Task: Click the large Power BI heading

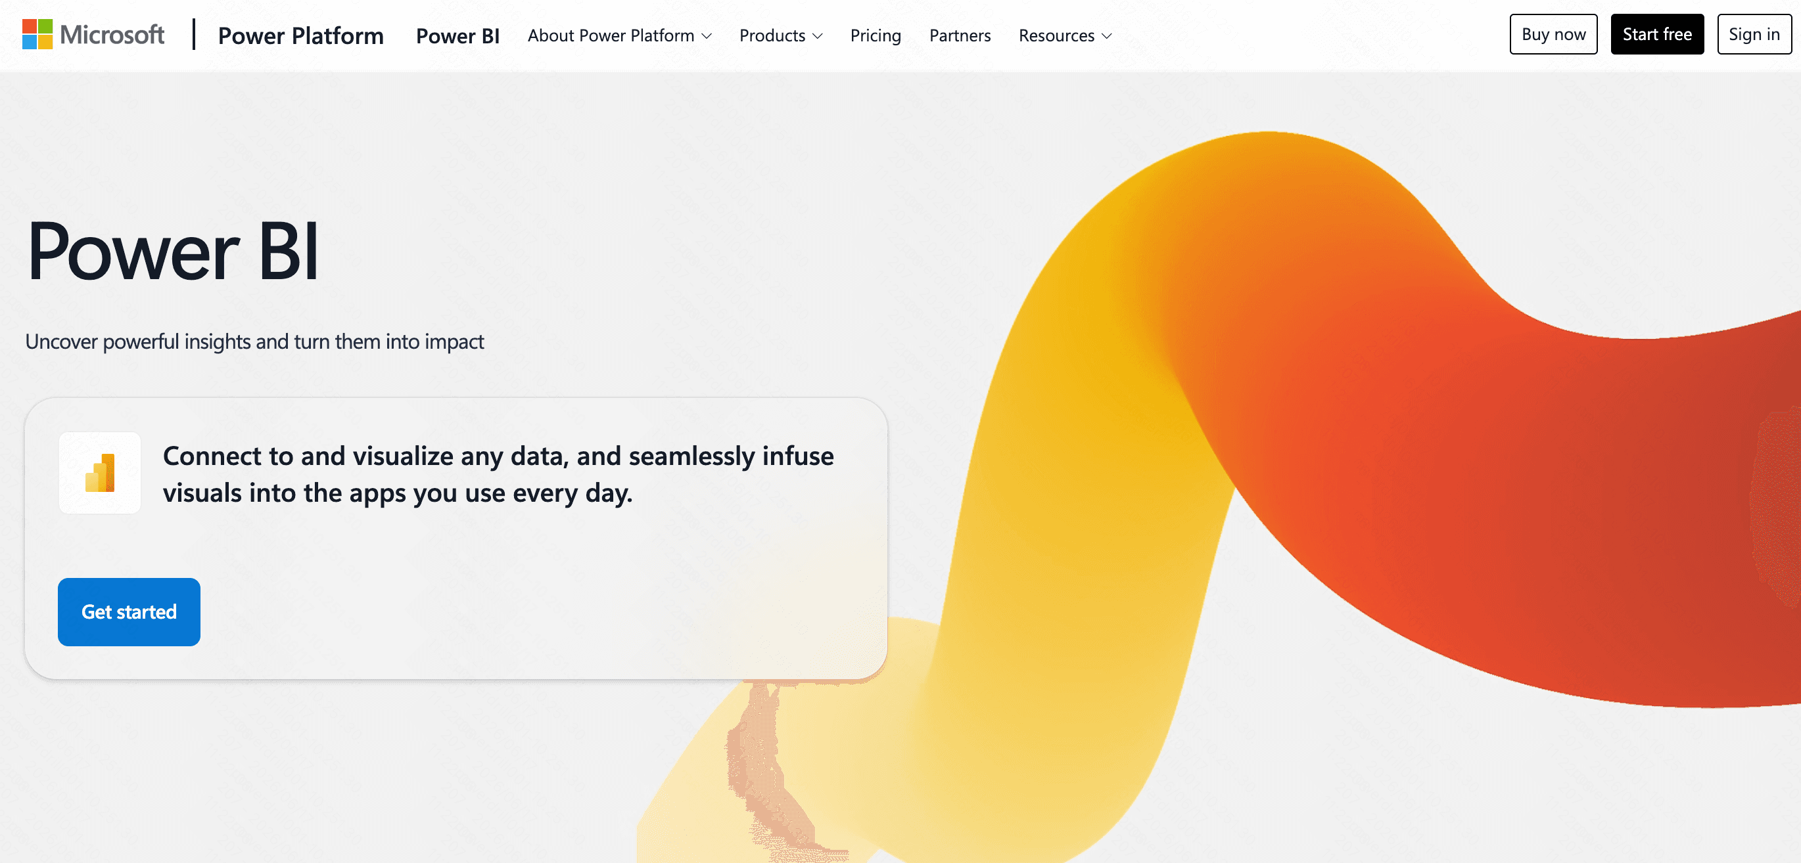Action: click(173, 251)
